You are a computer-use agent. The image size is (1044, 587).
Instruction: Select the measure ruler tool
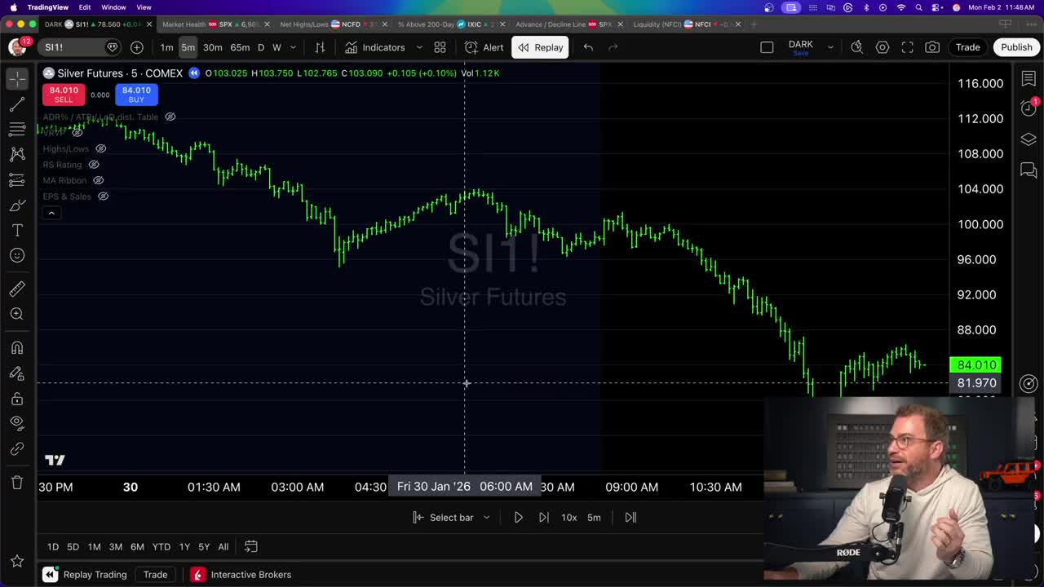(17, 289)
